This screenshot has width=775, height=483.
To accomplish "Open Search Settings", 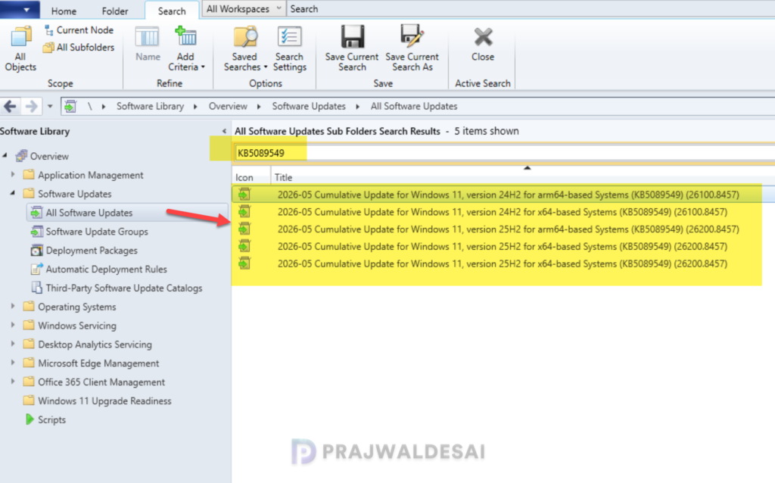I will [290, 48].
